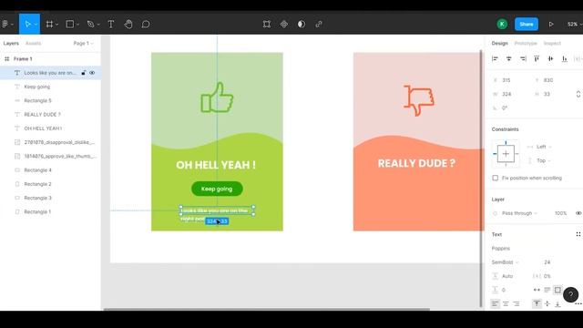583x328 pixels.
Task: Align selection to top
Action: 537,58
